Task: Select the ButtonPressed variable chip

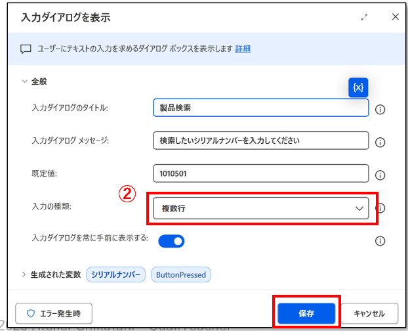Action: (x=181, y=275)
